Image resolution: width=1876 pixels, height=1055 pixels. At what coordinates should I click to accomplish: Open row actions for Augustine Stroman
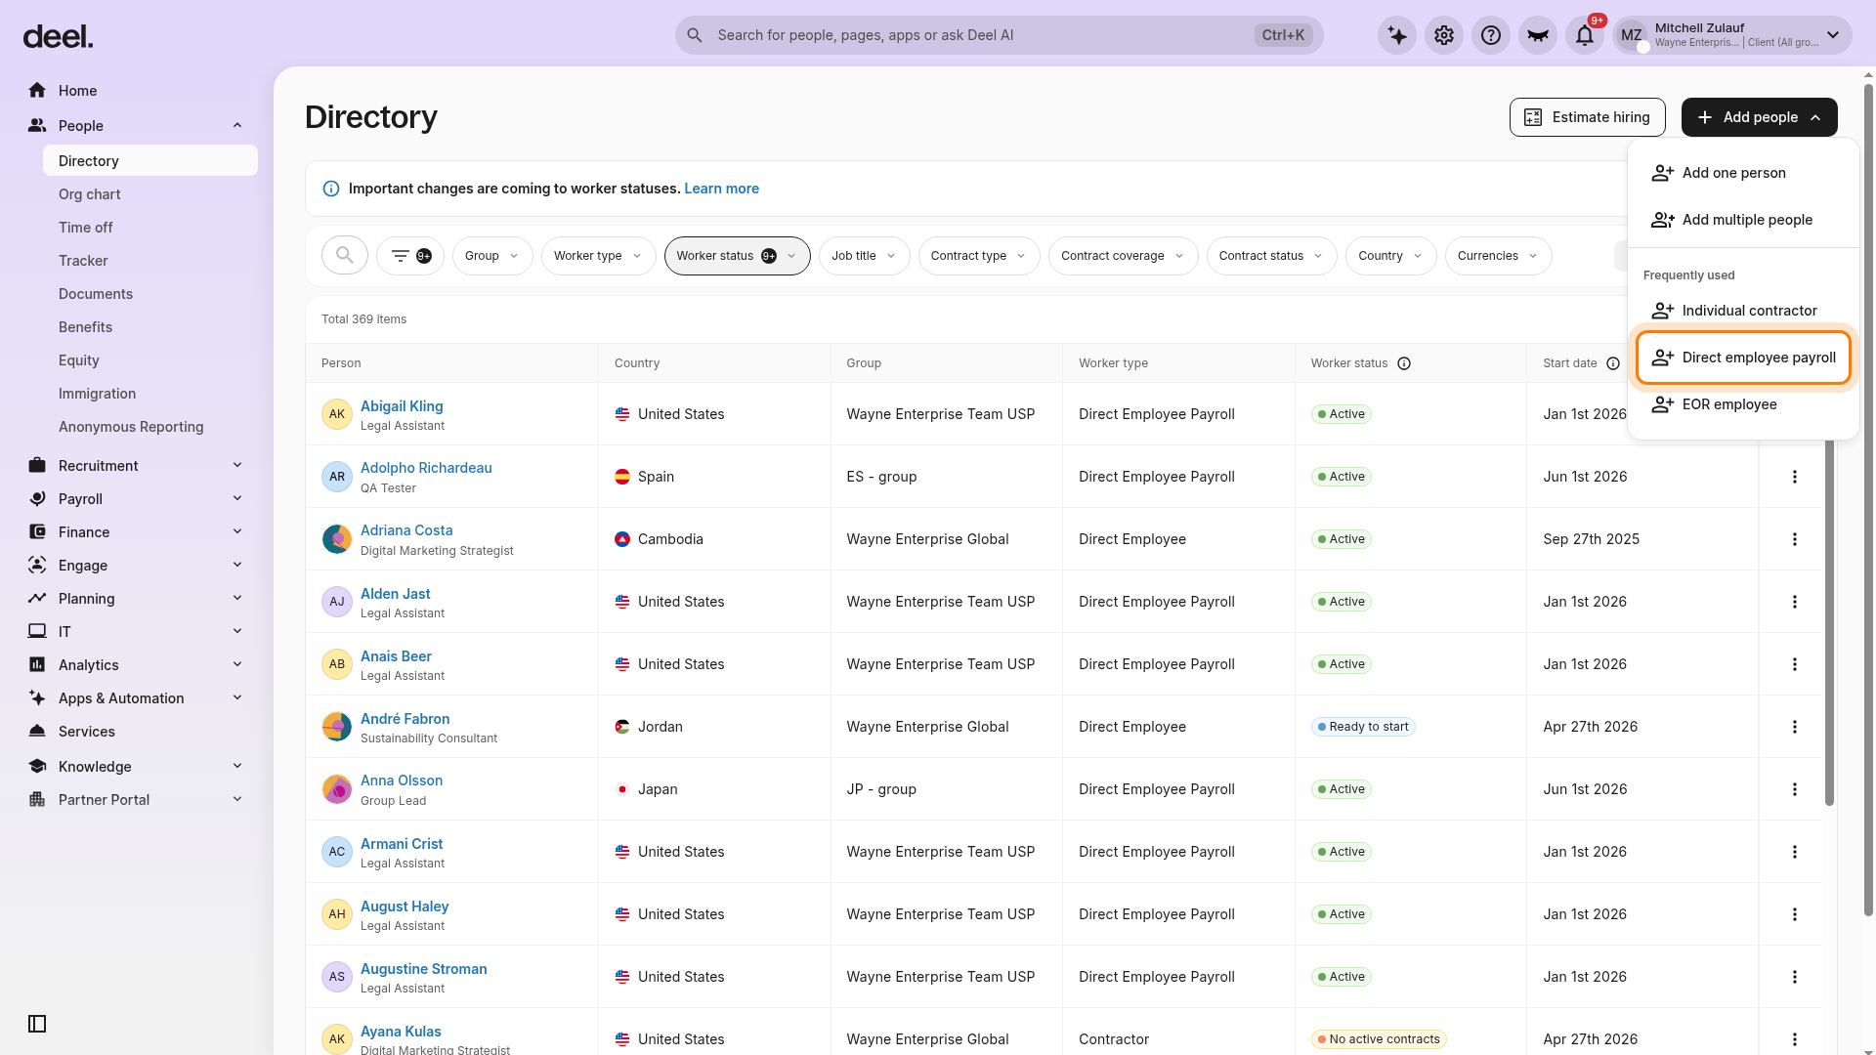pos(1794,977)
